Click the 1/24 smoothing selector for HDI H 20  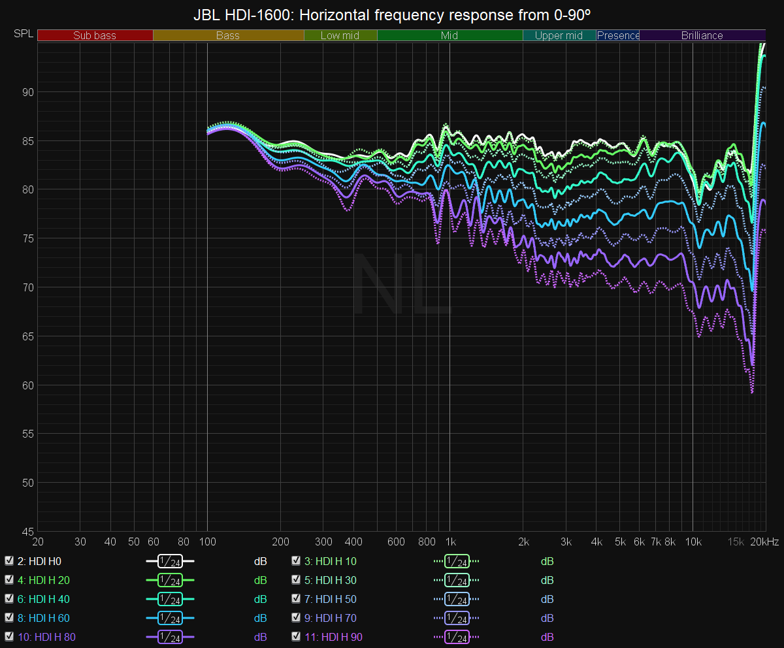click(x=170, y=580)
